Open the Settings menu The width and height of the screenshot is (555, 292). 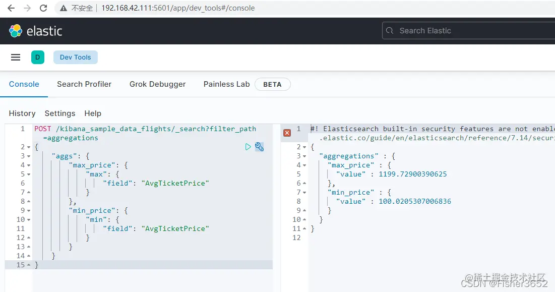(60, 113)
